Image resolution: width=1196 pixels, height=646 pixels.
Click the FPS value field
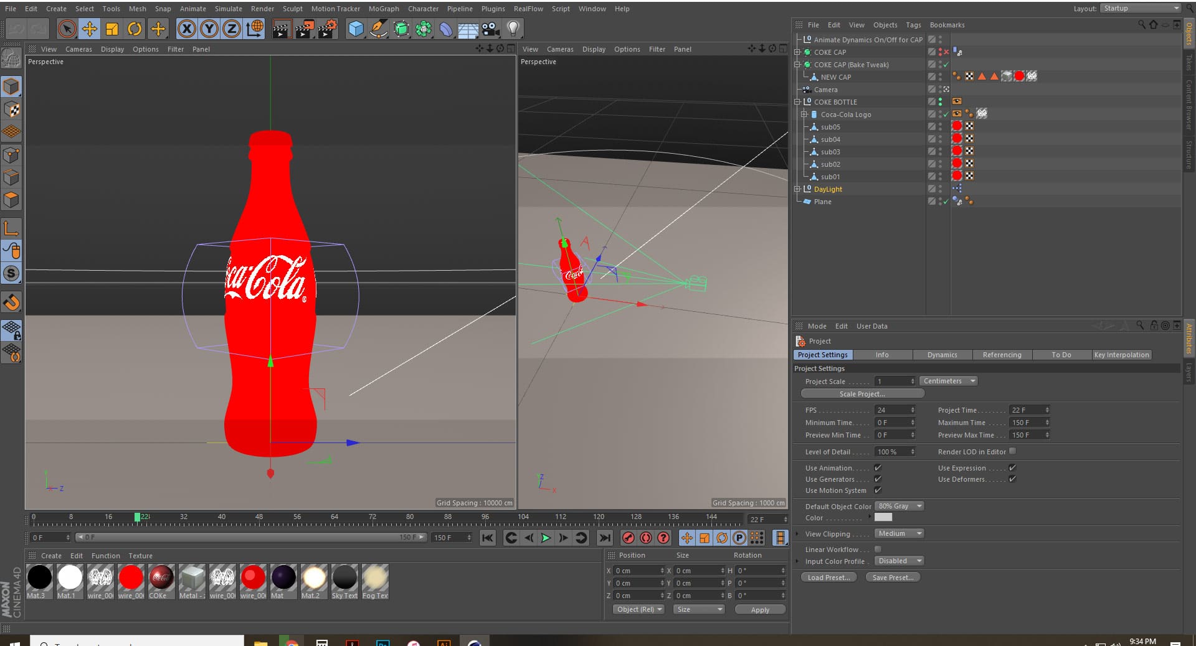[895, 410]
